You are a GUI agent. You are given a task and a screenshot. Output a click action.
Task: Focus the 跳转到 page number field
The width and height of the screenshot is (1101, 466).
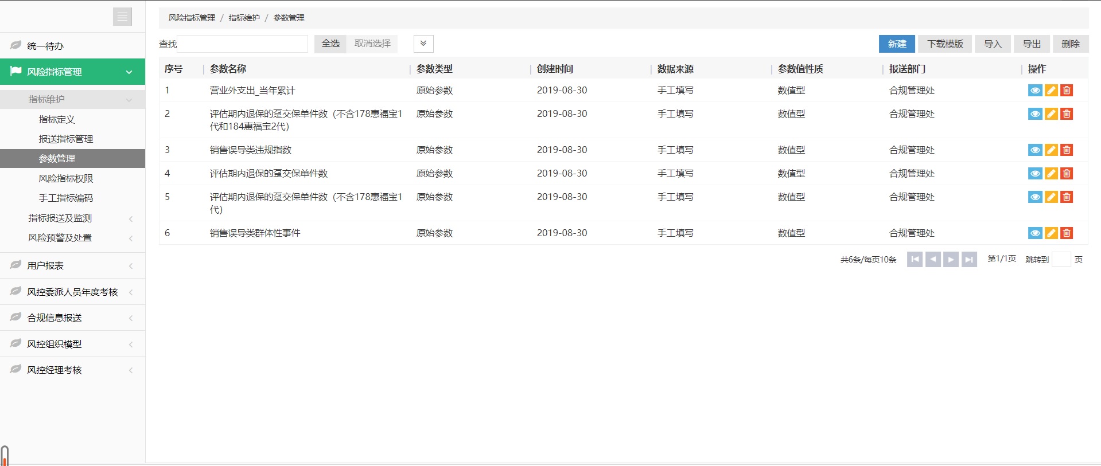tap(1061, 259)
